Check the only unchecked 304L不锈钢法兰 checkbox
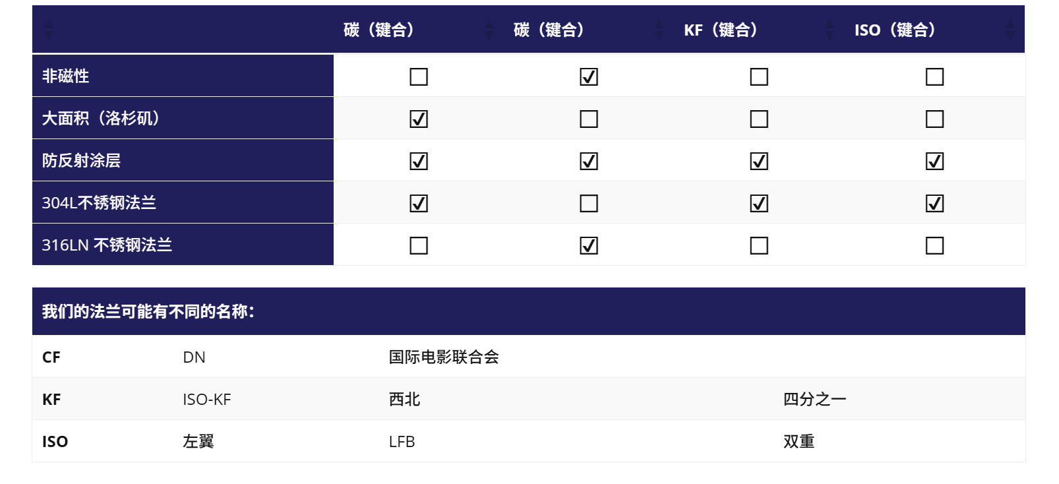1059x484 pixels. pos(589,204)
